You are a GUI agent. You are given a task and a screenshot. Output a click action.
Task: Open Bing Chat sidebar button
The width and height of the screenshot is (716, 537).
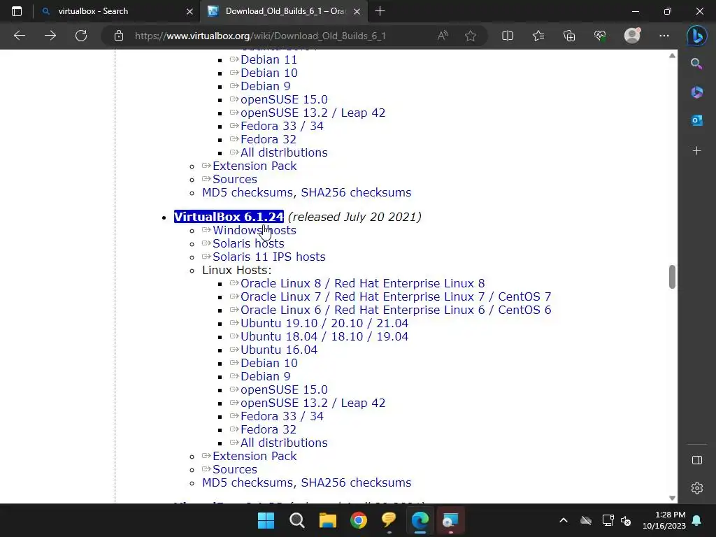click(x=697, y=36)
